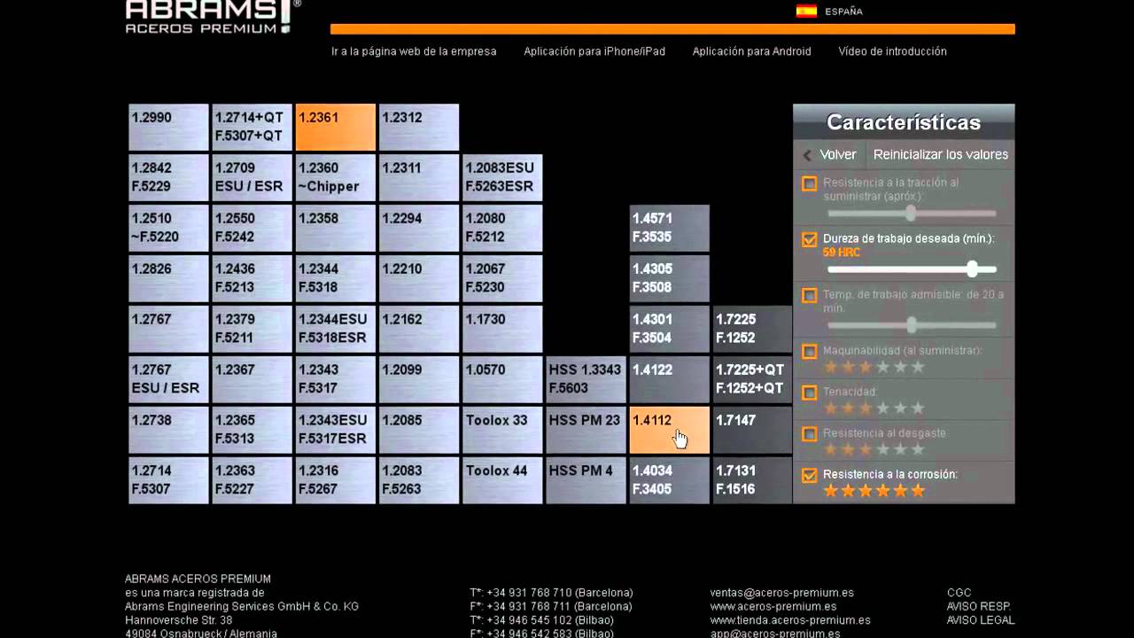
Task: Open the Abrams Aceros Premium logo
Action: (213, 18)
